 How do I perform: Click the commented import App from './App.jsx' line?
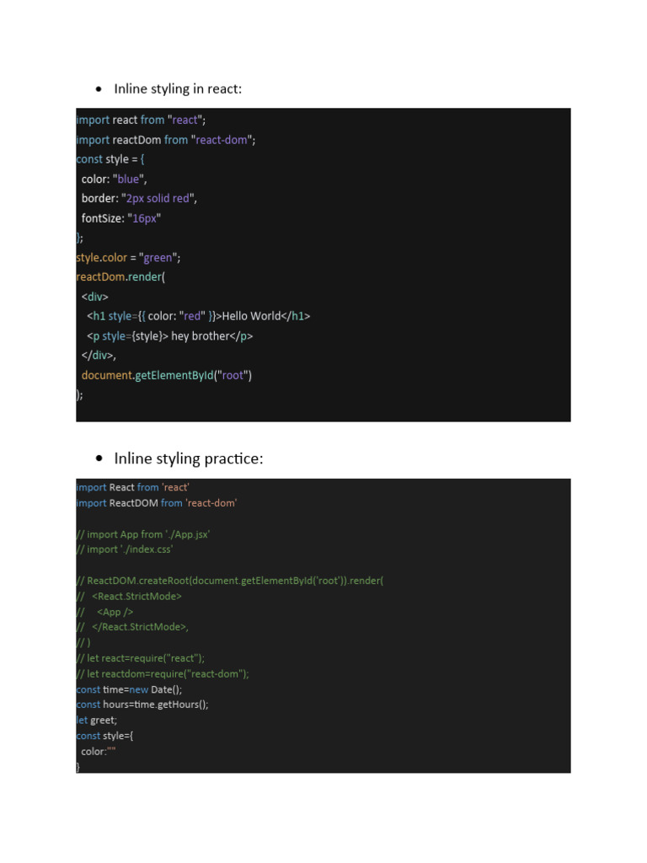pos(143,534)
